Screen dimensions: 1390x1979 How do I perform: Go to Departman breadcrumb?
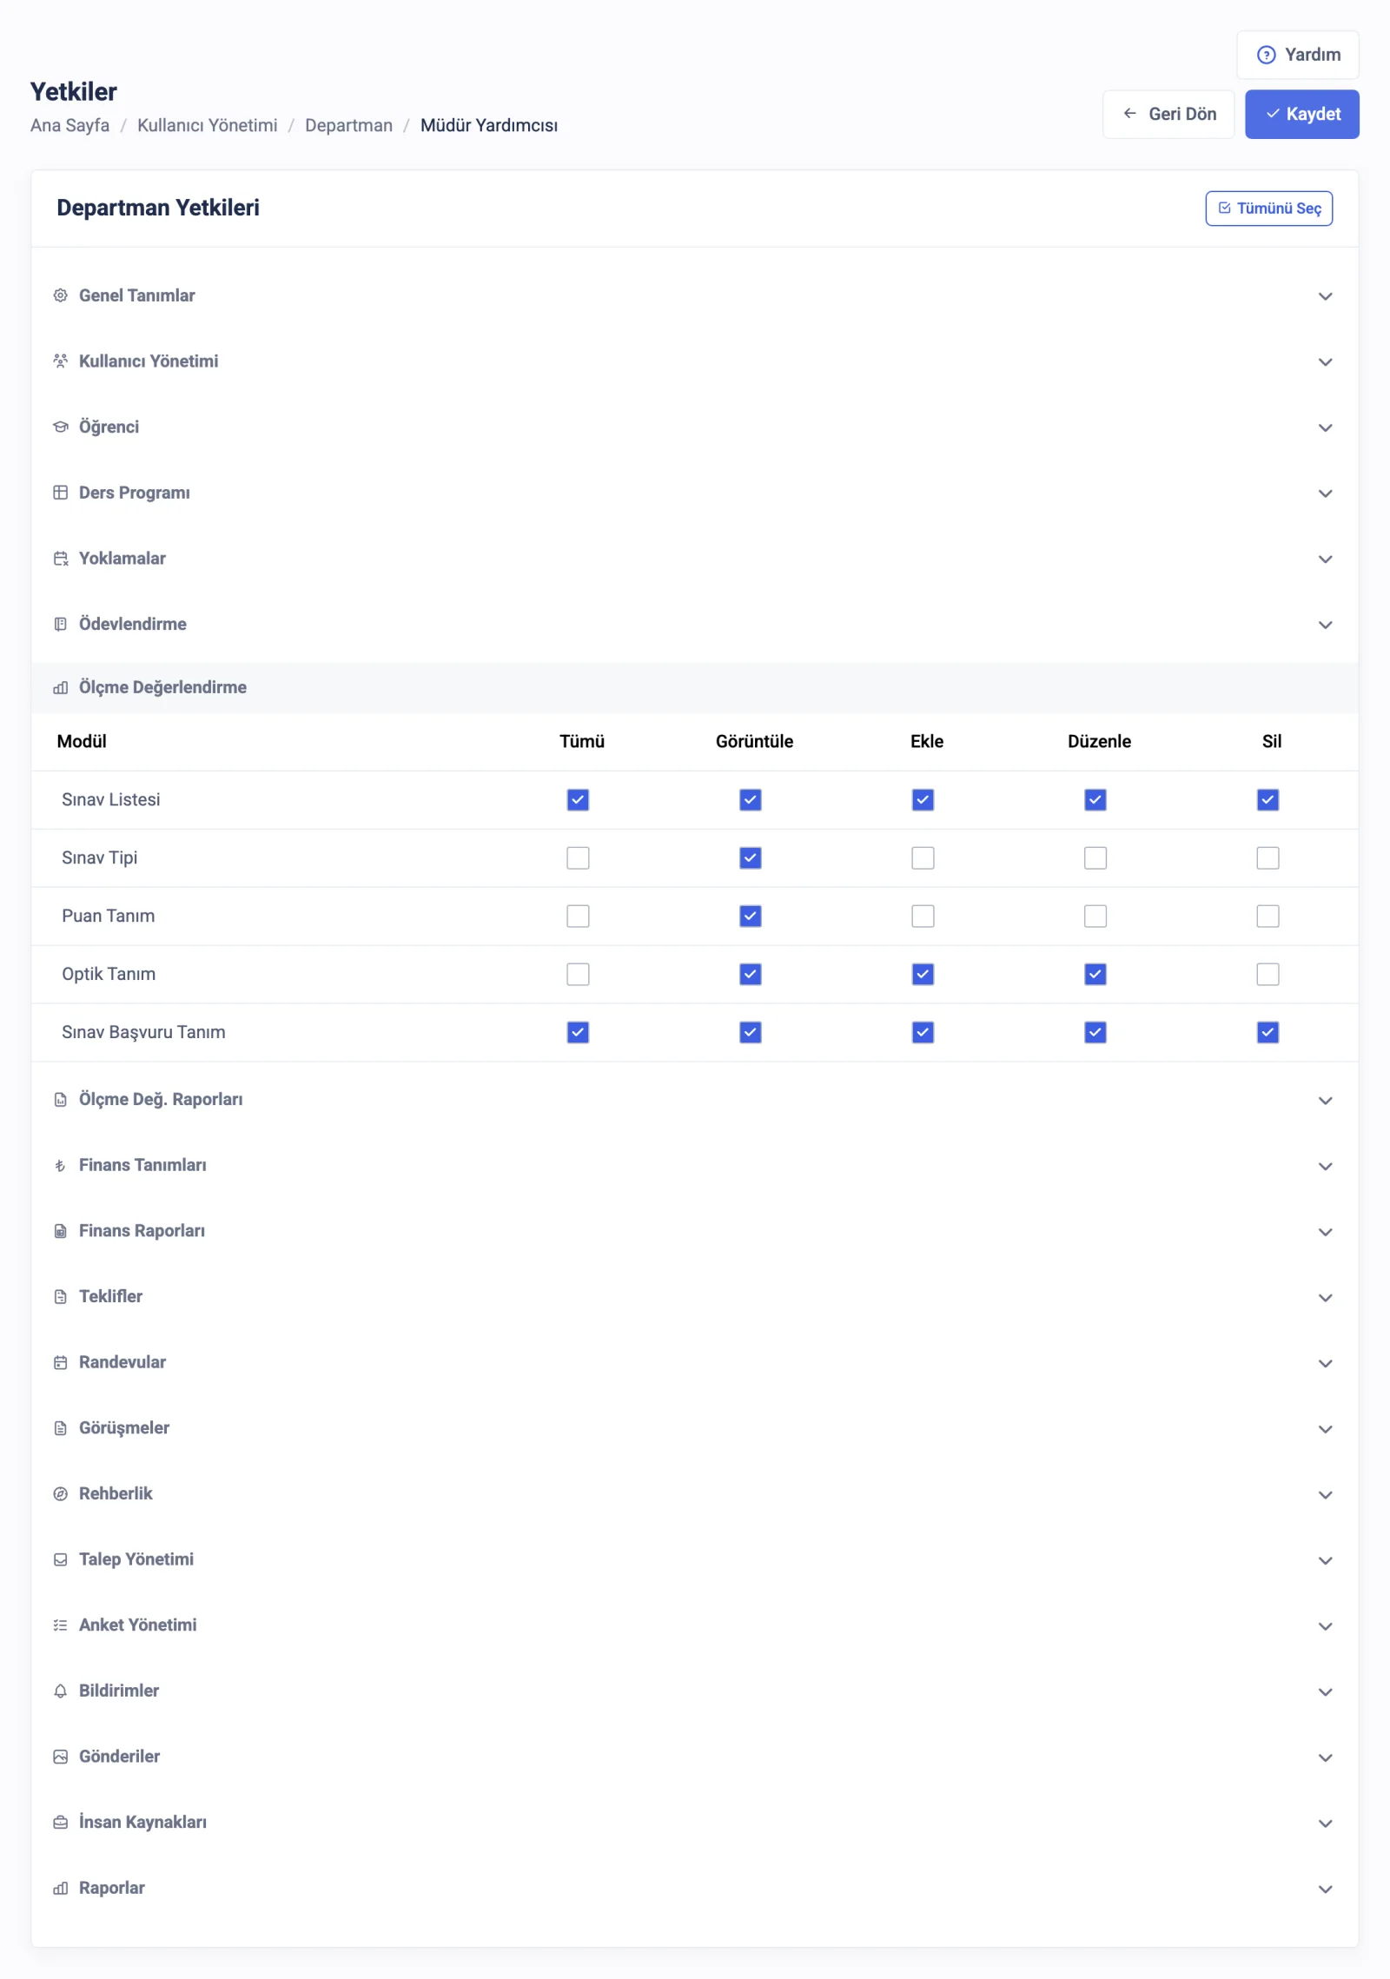[349, 125]
